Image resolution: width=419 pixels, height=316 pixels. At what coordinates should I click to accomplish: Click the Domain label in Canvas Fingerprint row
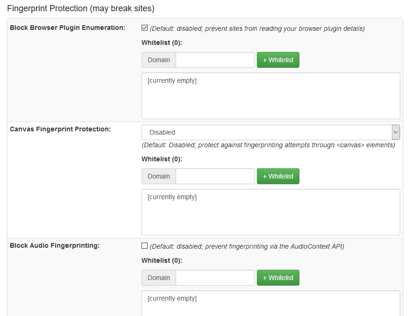point(159,176)
